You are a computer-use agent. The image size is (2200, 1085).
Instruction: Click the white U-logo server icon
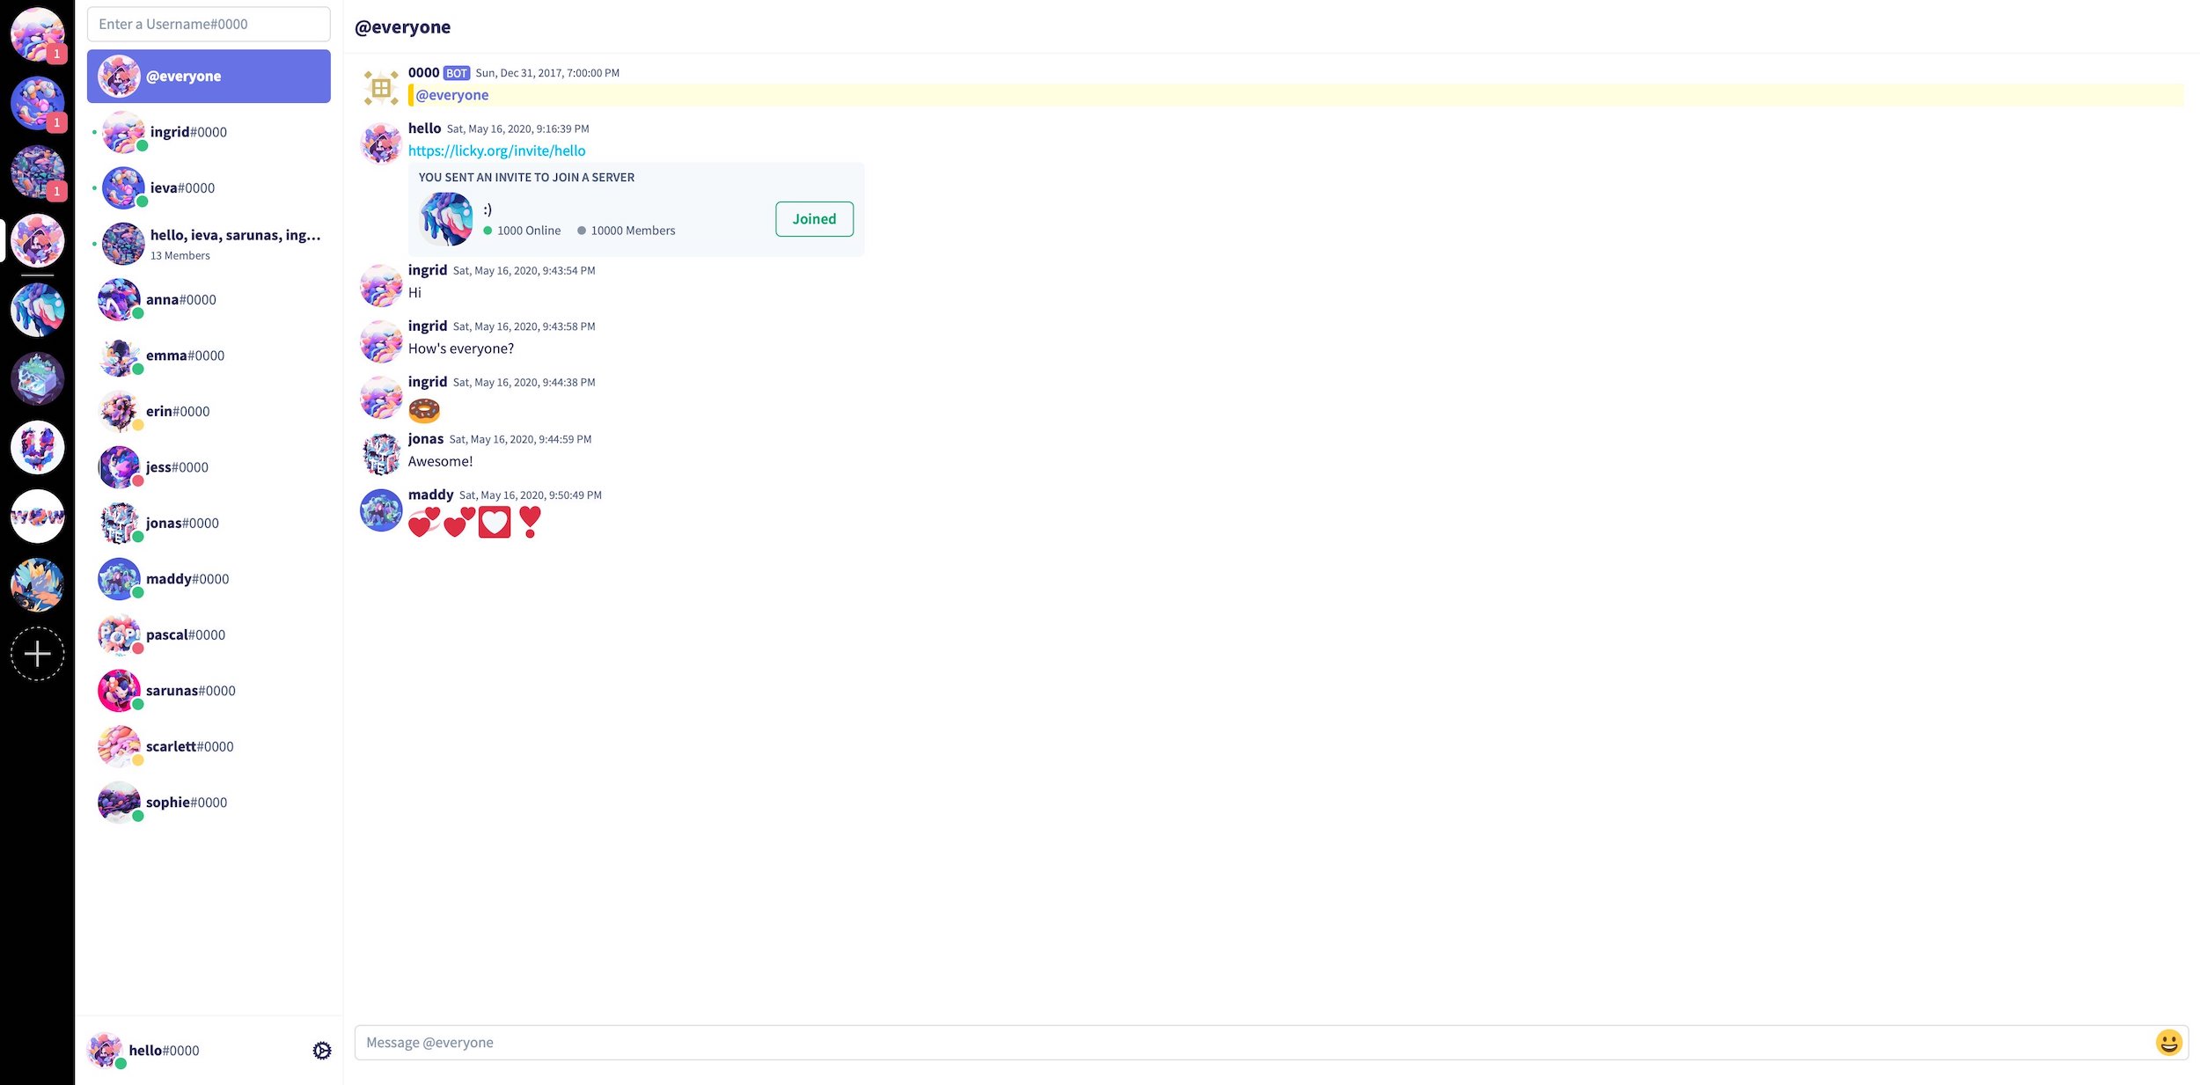coord(37,447)
